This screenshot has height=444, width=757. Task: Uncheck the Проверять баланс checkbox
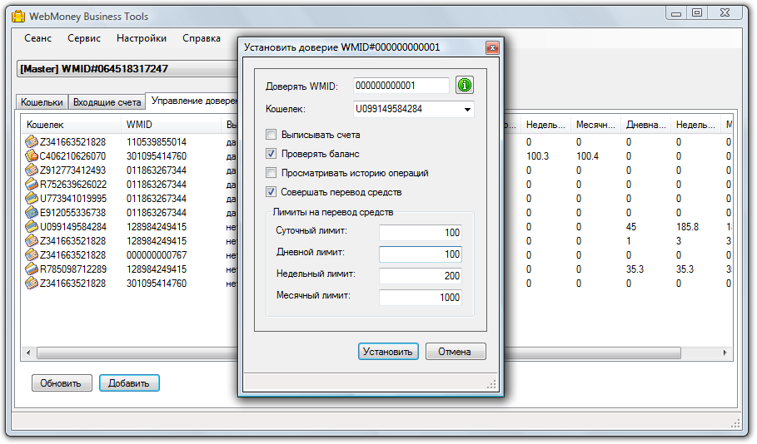point(271,154)
